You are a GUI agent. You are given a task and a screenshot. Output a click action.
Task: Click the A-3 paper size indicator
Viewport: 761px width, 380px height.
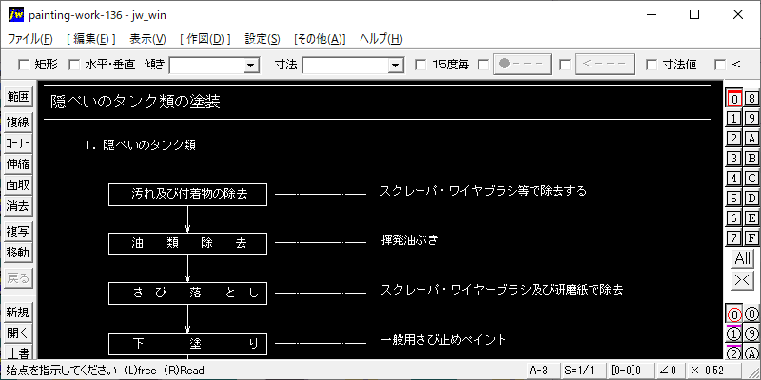542,370
